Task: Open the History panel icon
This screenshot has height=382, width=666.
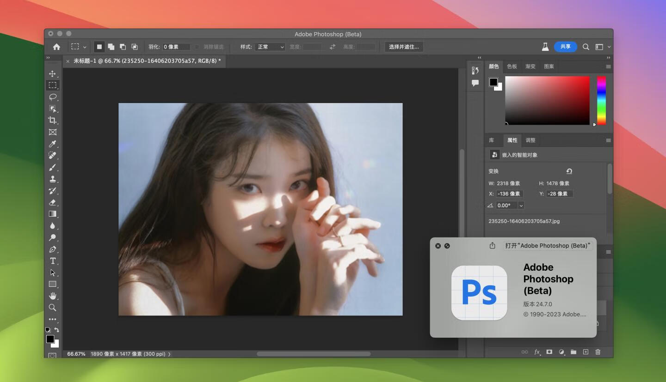Action: click(475, 71)
